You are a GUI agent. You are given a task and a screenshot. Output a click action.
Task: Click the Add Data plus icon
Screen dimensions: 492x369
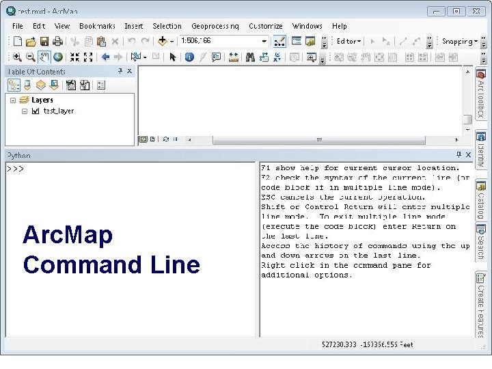tap(163, 41)
